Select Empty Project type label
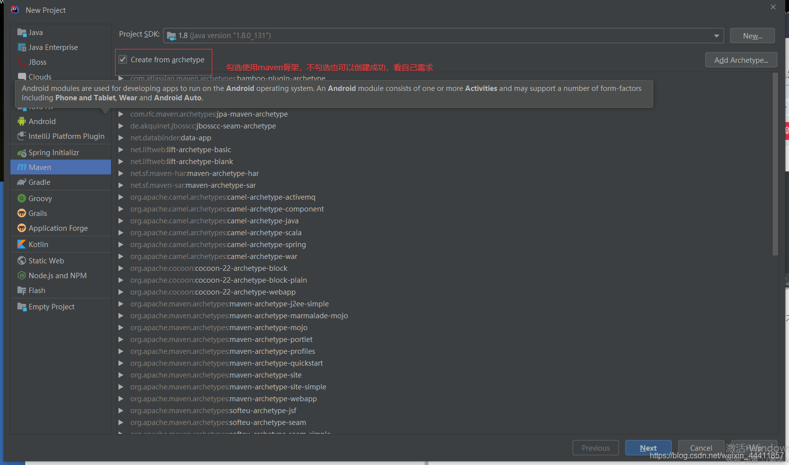Viewport: 789px width, 465px height. click(x=51, y=307)
